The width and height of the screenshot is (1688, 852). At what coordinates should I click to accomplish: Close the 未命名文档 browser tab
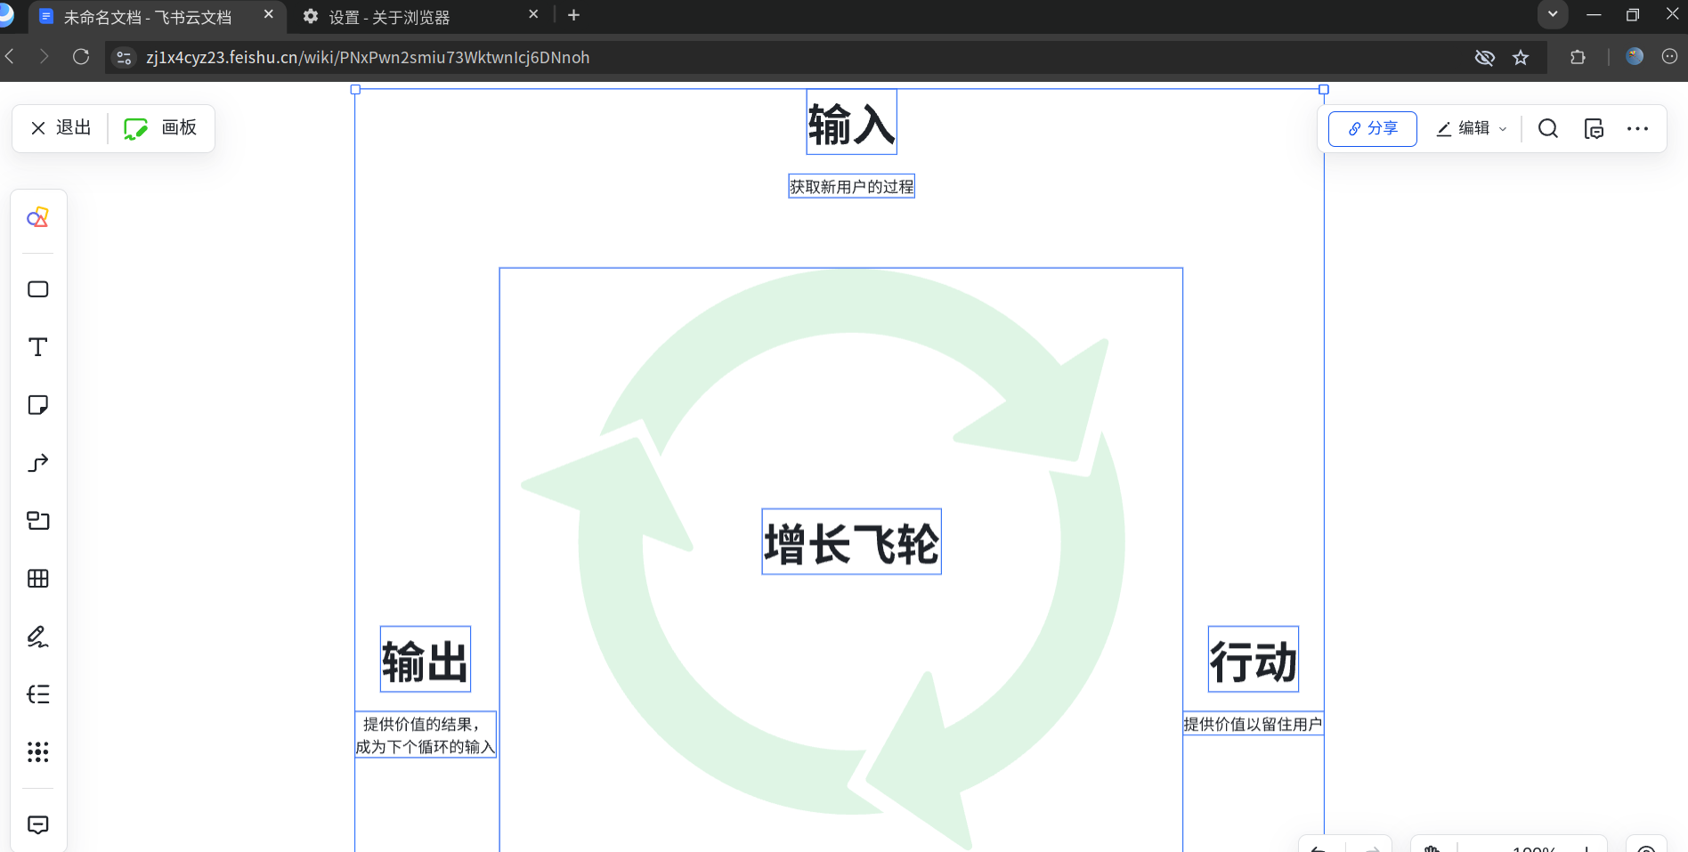[268, 15]
